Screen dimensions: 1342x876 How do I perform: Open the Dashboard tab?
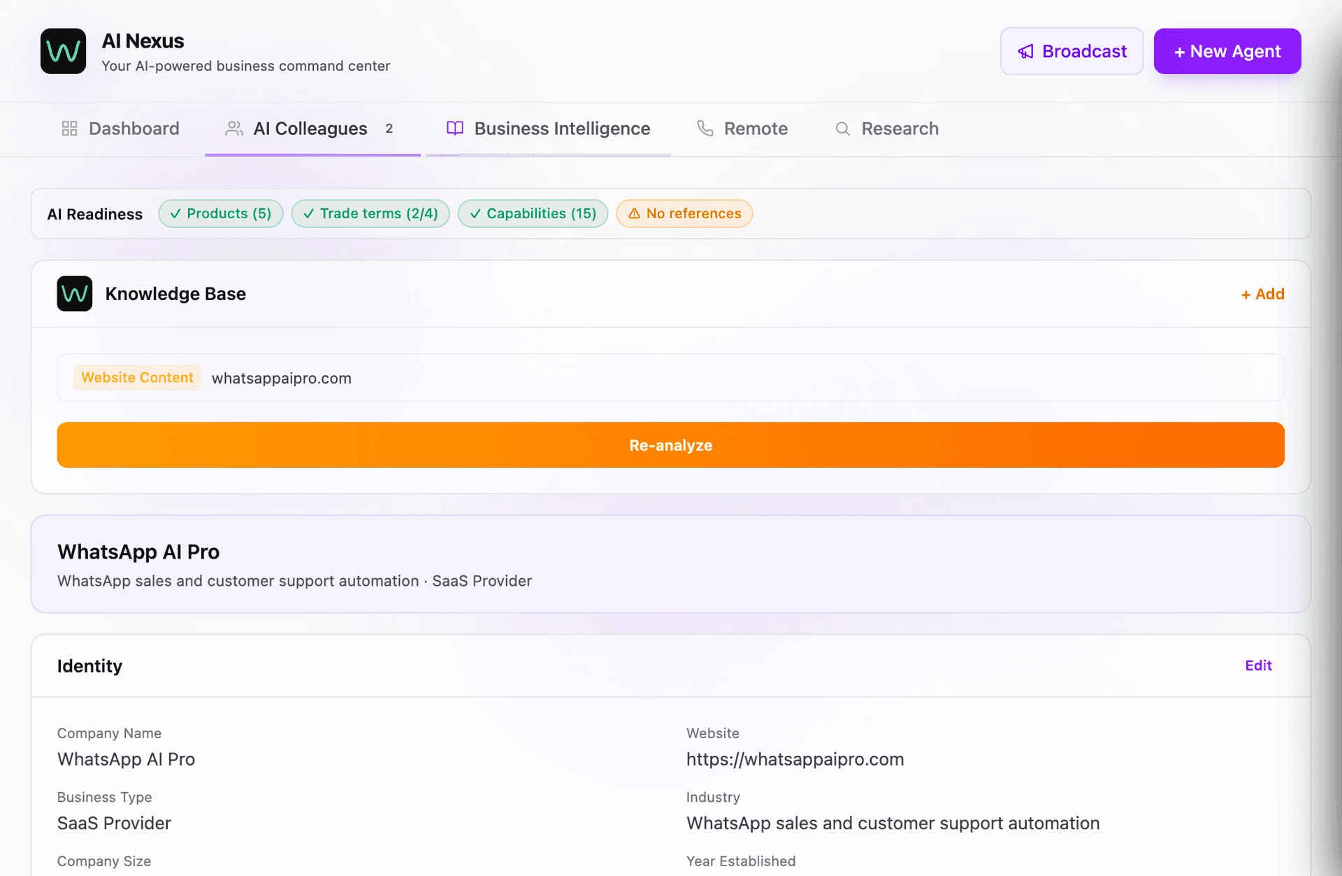[x=121, y=129]
